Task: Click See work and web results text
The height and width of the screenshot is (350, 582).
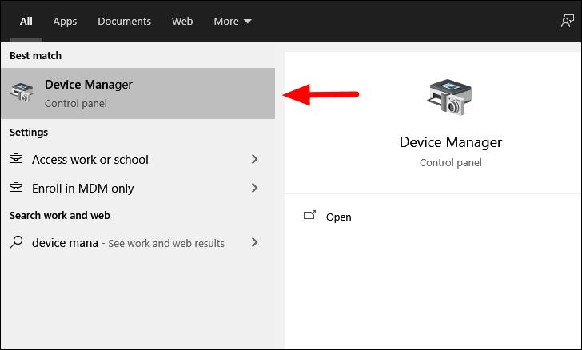Action: click(166, 243)
